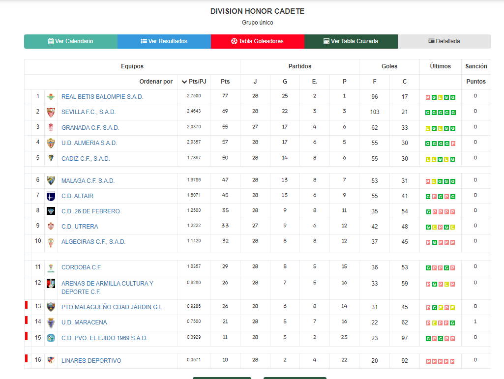This screenshot has height=379, width=504.
Task: Open the Ver Tabla Cruzada tab
Action: pos(351,41)
